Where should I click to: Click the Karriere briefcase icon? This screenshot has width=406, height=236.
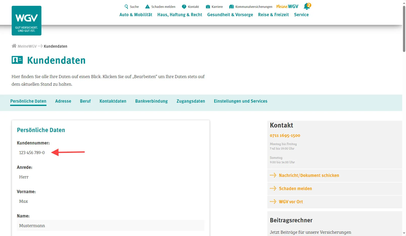tap(208, 7)
